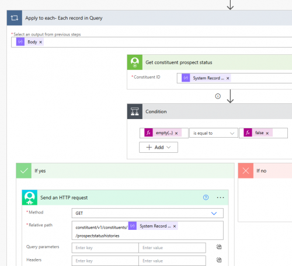Click the info icon above Condition
Image resolution: width=292 pixels, height=266 pixels.
[x=218, y=96]
